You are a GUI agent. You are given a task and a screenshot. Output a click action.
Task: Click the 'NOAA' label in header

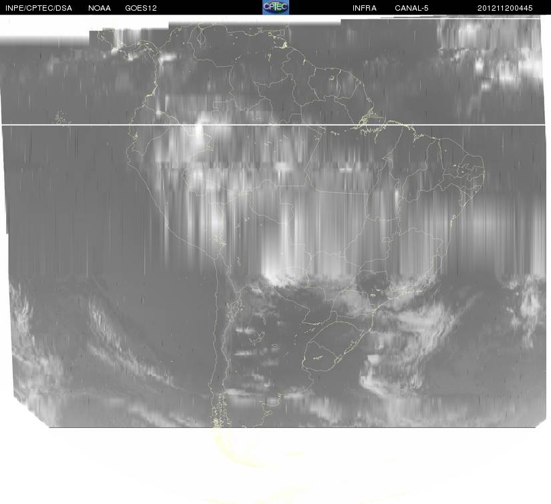pos(100,8)
